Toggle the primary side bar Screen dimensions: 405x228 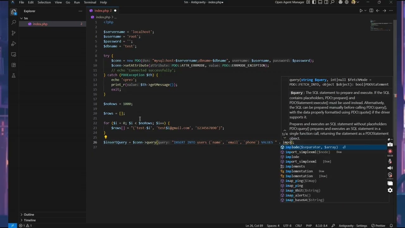pyautogui.click(x=314, y=2)
